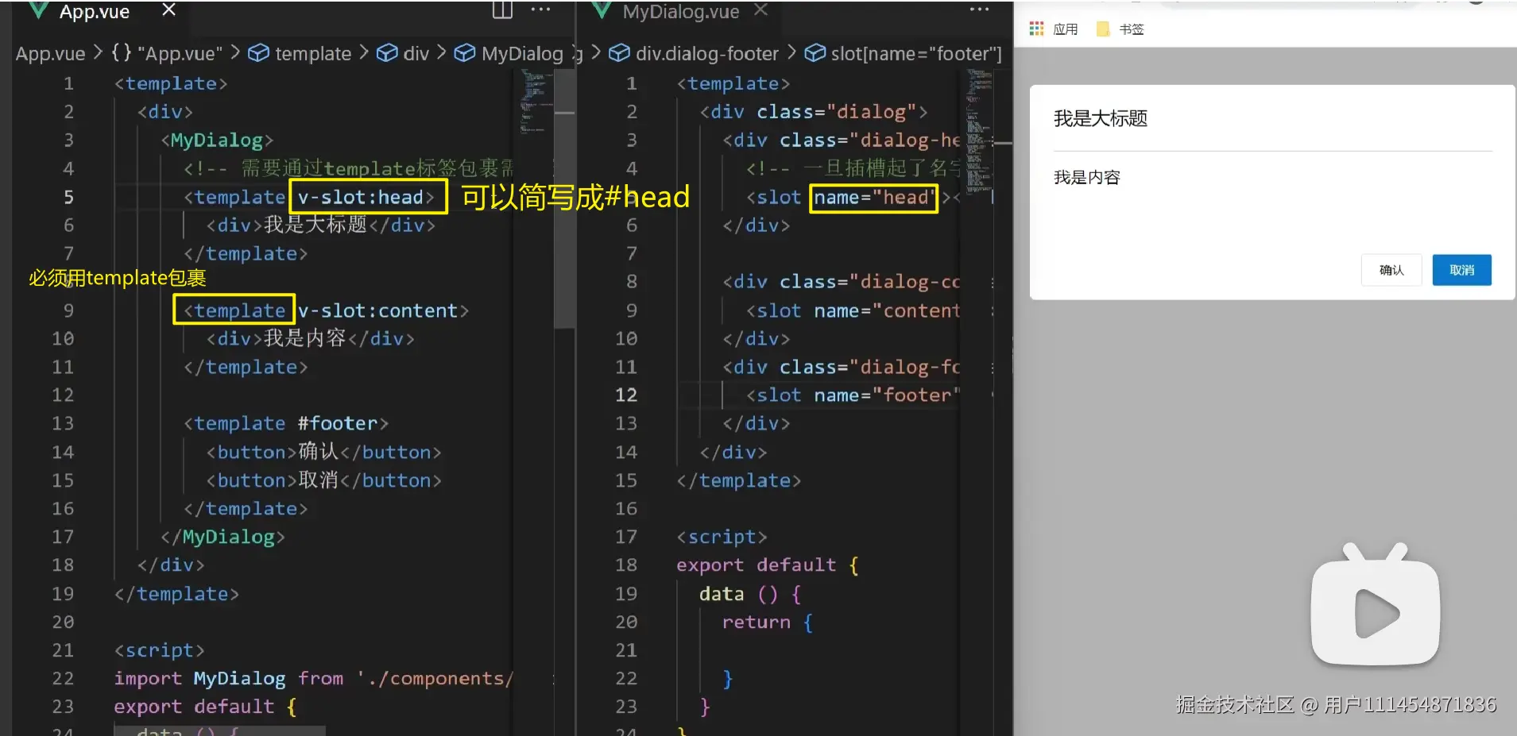Close the MyDialog.vue editor tab
This screenshot has width=1517, height=736.
coord(760,10)
